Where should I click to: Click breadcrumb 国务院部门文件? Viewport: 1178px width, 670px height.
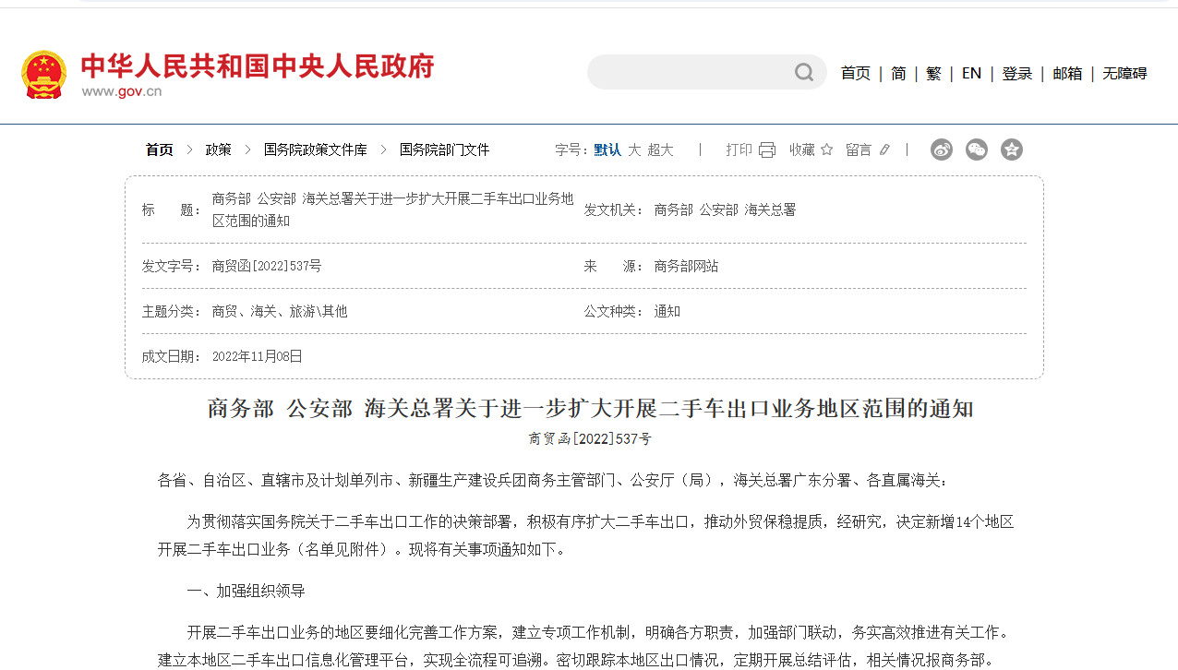[444, 150]
